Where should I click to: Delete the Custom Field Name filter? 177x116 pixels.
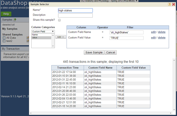coord(162,32)
